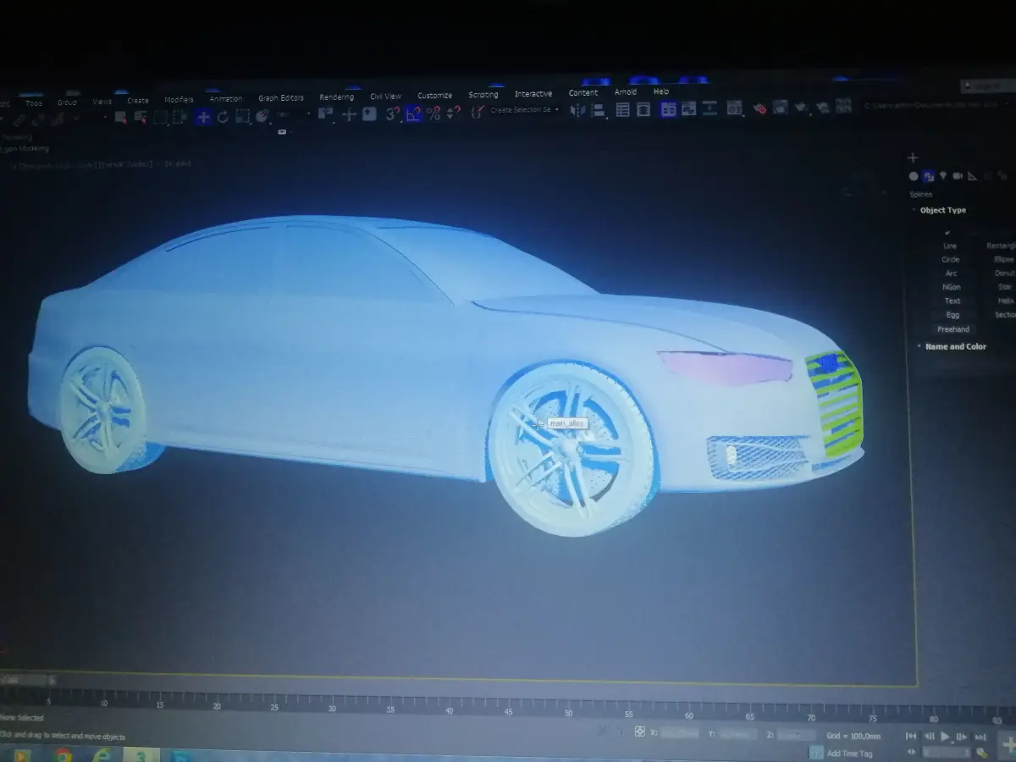
Task: Click the Play Animation button
Action: [946, 737]
